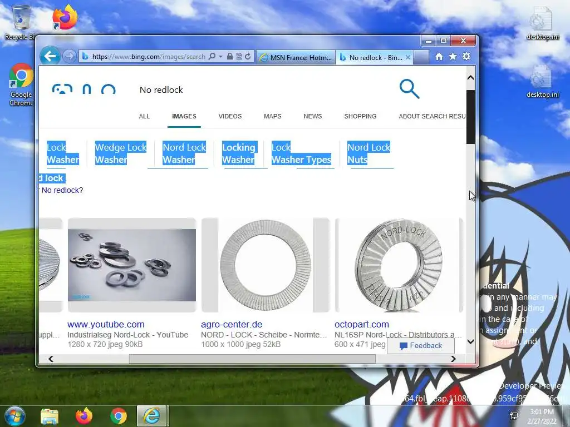This screenshot has height=427, width=570.
Task: Select the lower desktop.ini file icon
Action: coord(542,81)
